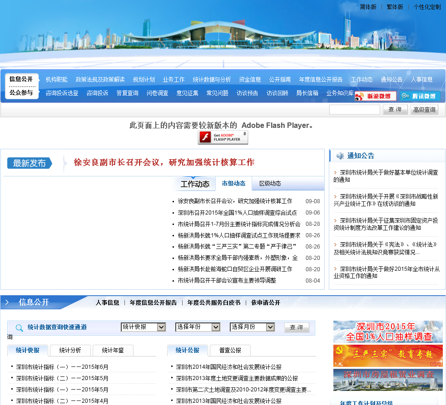Open the red headline 徐安良副市长召开会议

tap(164, 162)
